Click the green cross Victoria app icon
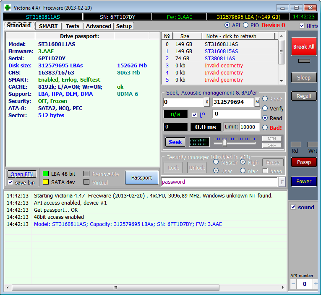 [8, 8]
